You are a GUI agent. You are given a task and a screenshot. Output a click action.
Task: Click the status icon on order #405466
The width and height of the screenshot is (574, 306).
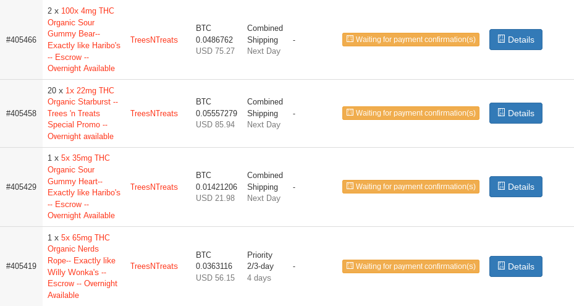[350, 39]
